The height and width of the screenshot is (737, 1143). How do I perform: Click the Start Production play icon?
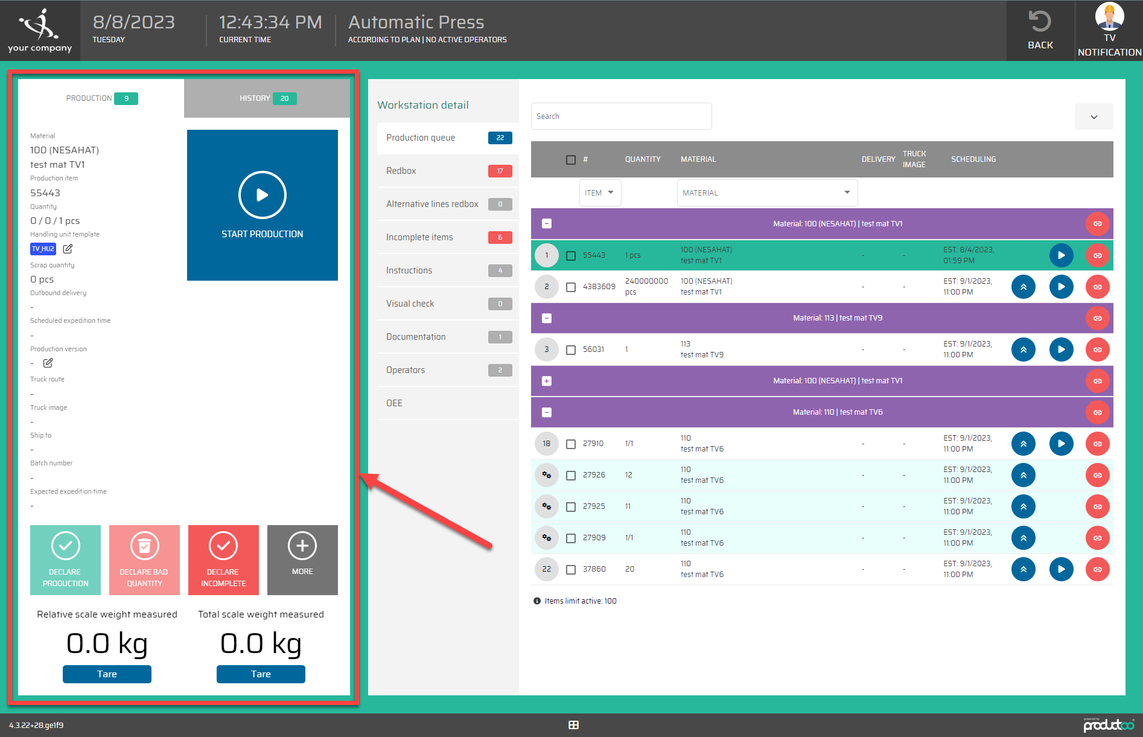(x=262, y=195)
